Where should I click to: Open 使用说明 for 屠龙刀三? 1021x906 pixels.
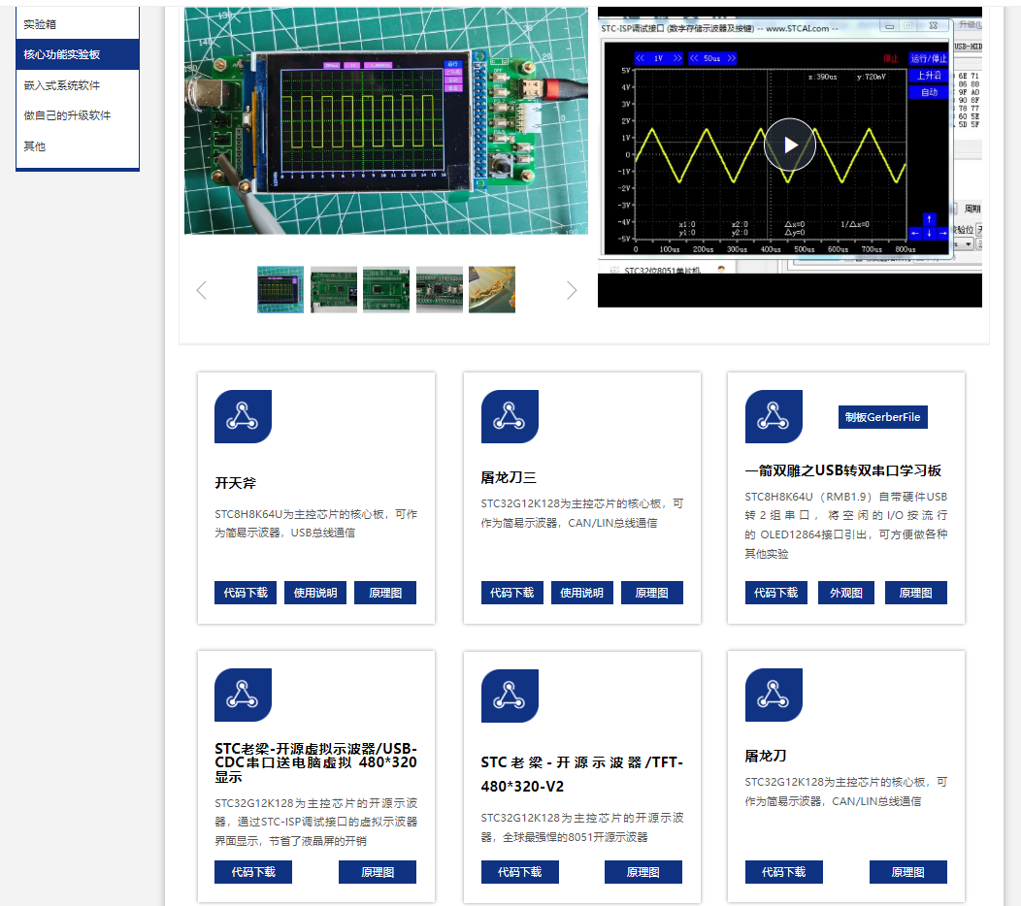[582, 593]
